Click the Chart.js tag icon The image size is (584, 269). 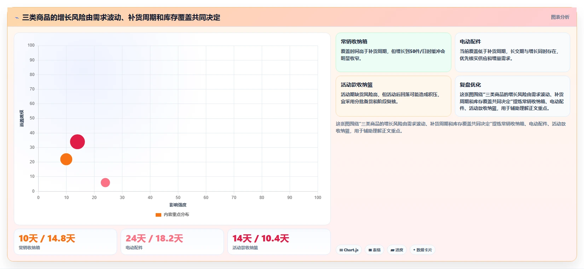[x=341, y=250]
